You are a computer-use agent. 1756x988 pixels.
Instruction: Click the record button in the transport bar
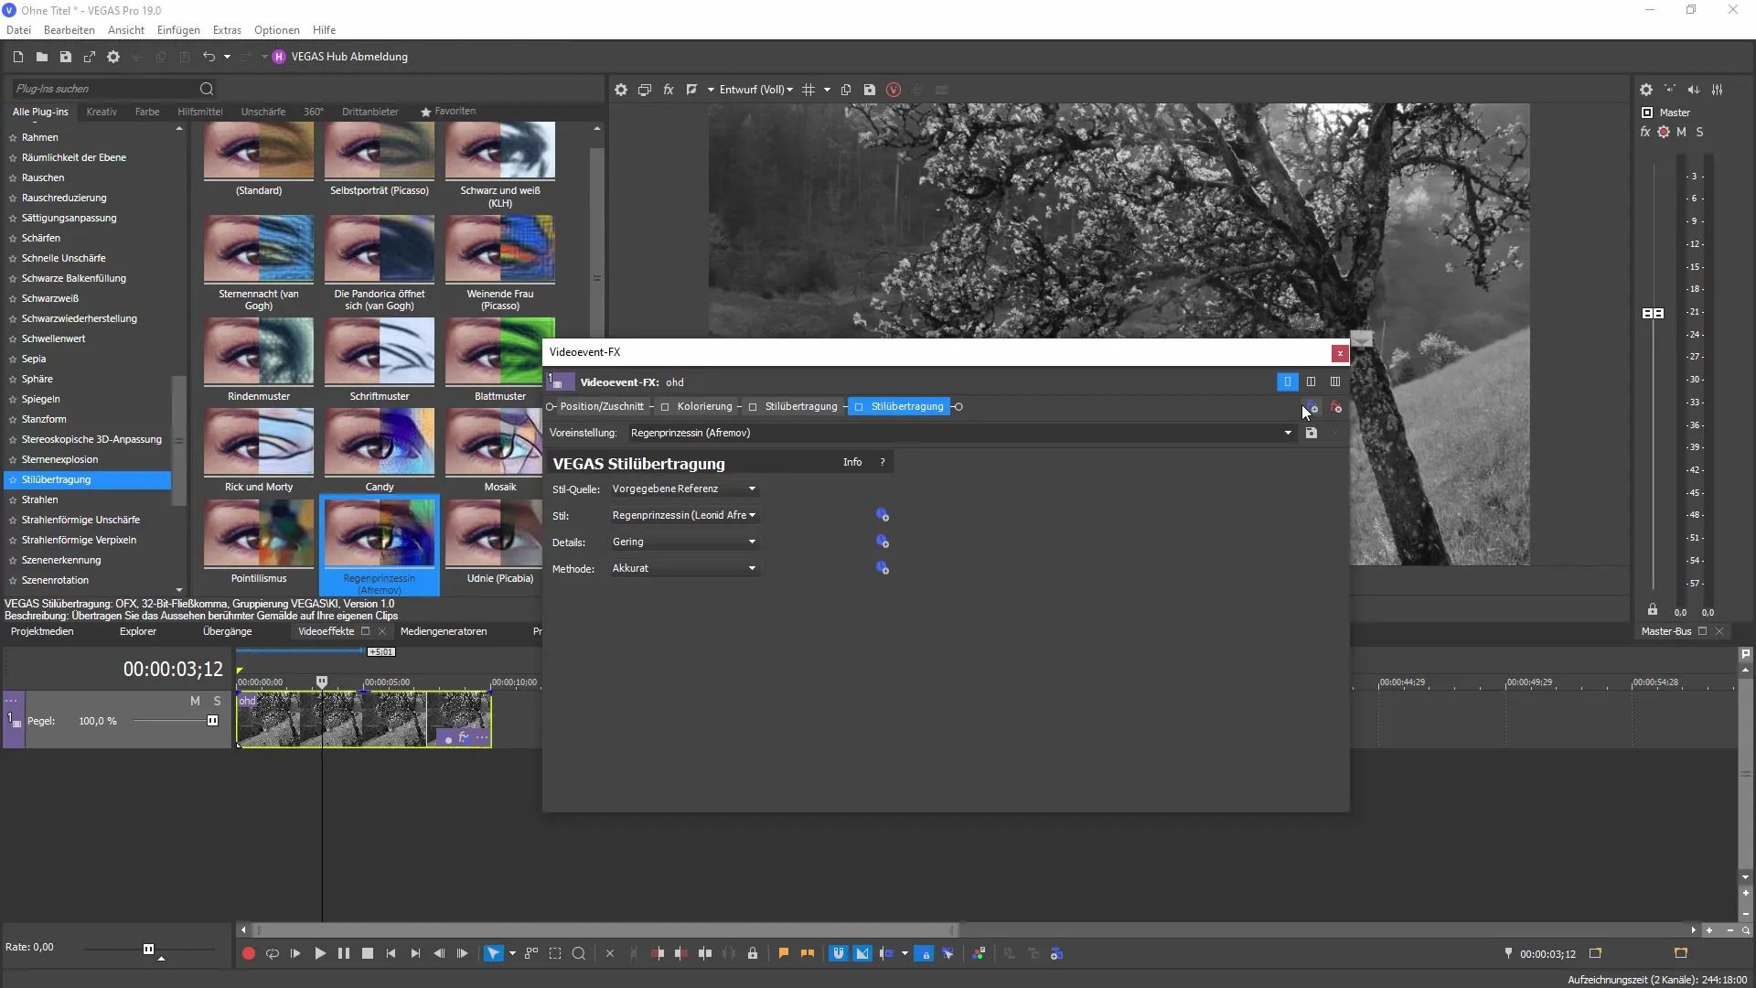tap(248, 953)
